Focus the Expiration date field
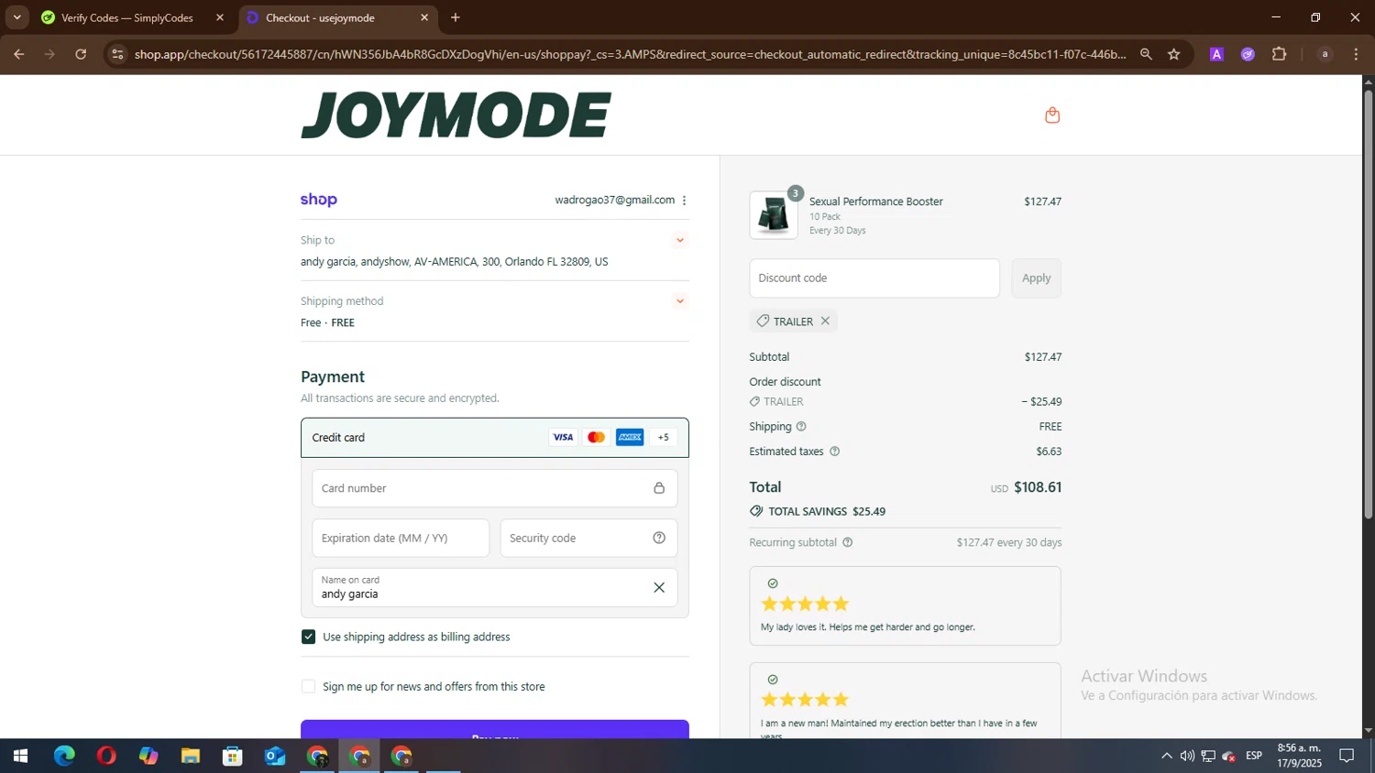The height and width of the screenshot is (773, 1375). point(401,539)
